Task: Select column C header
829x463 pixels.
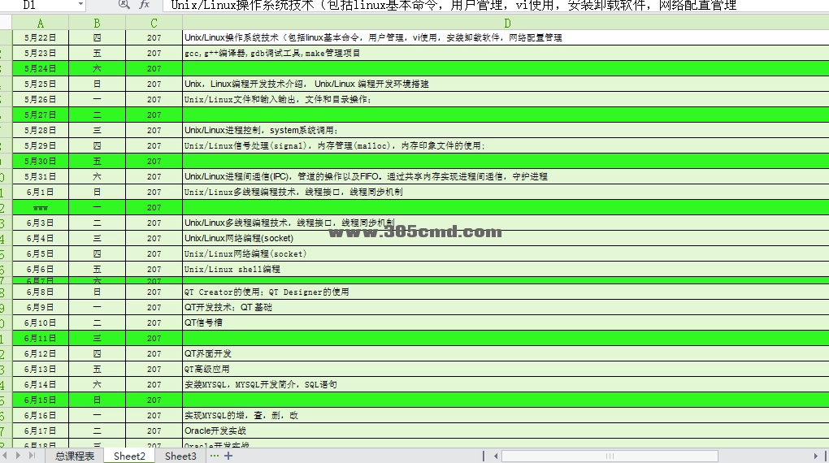Action: click(x=154, y=24)
